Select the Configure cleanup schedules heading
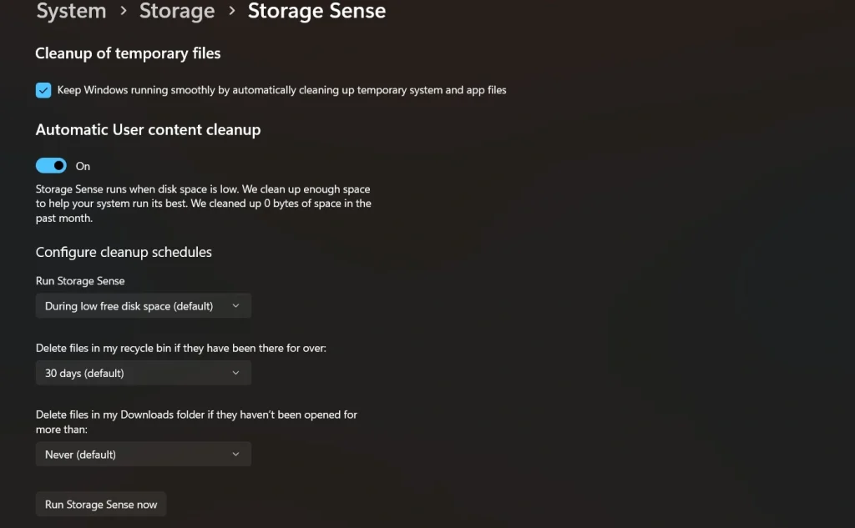This screenshot has width=855, height=528. point(124,252)
